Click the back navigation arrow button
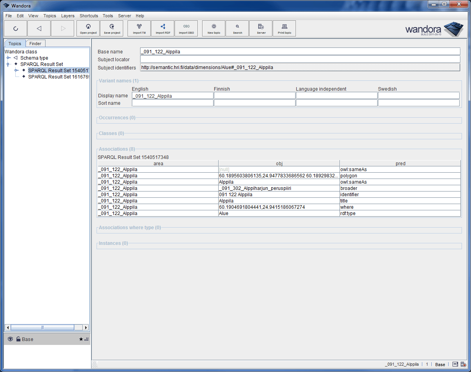 click(39, 28)
